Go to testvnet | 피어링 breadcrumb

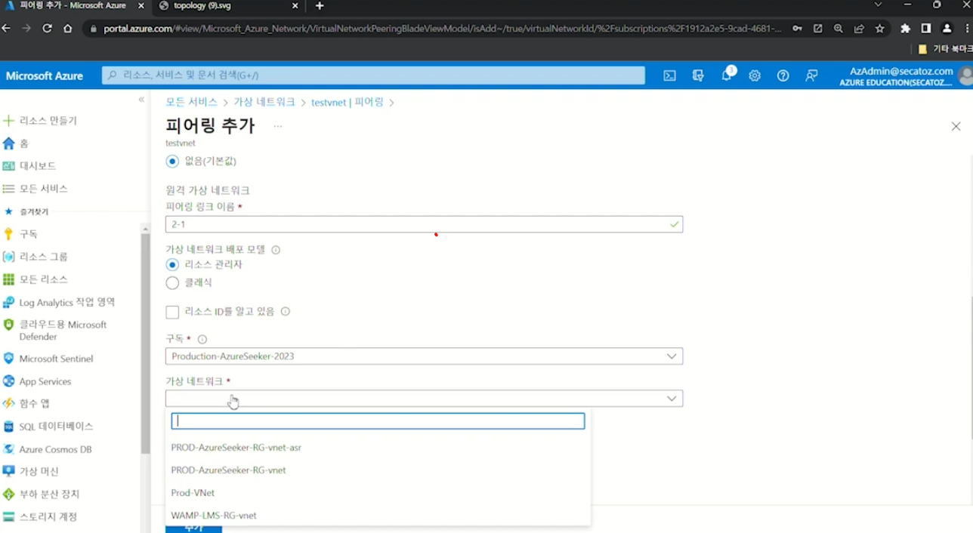(347, 102)
